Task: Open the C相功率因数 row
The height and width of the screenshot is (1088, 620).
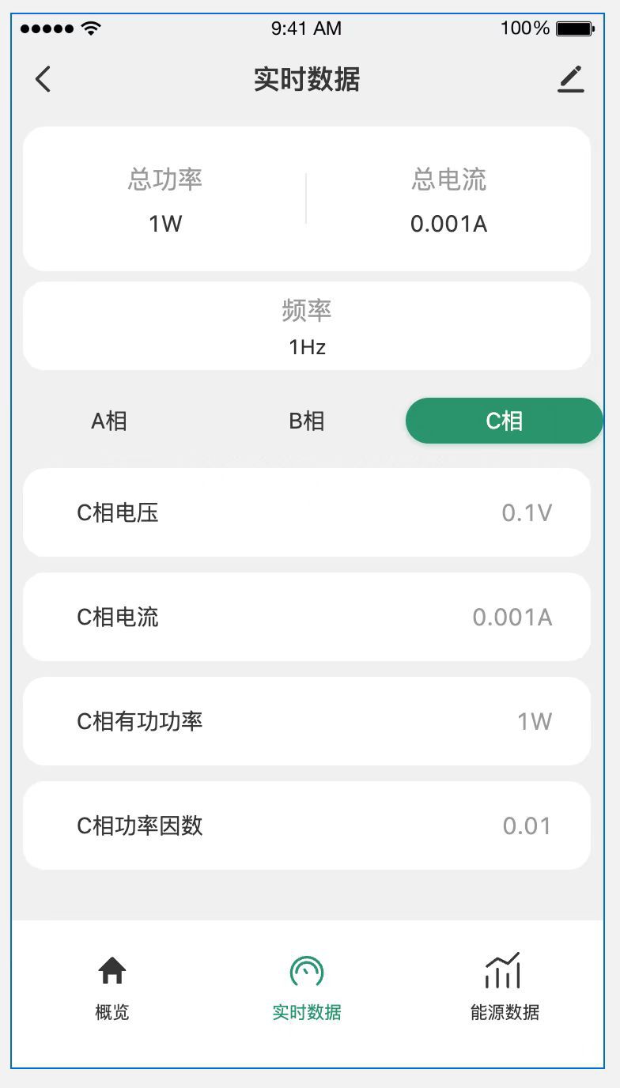Action: pyautogui.click(x=307, y=825)
